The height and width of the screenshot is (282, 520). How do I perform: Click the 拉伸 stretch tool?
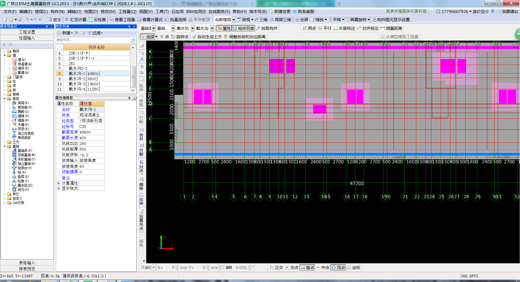pyautogui.click(x=141, y=199)
